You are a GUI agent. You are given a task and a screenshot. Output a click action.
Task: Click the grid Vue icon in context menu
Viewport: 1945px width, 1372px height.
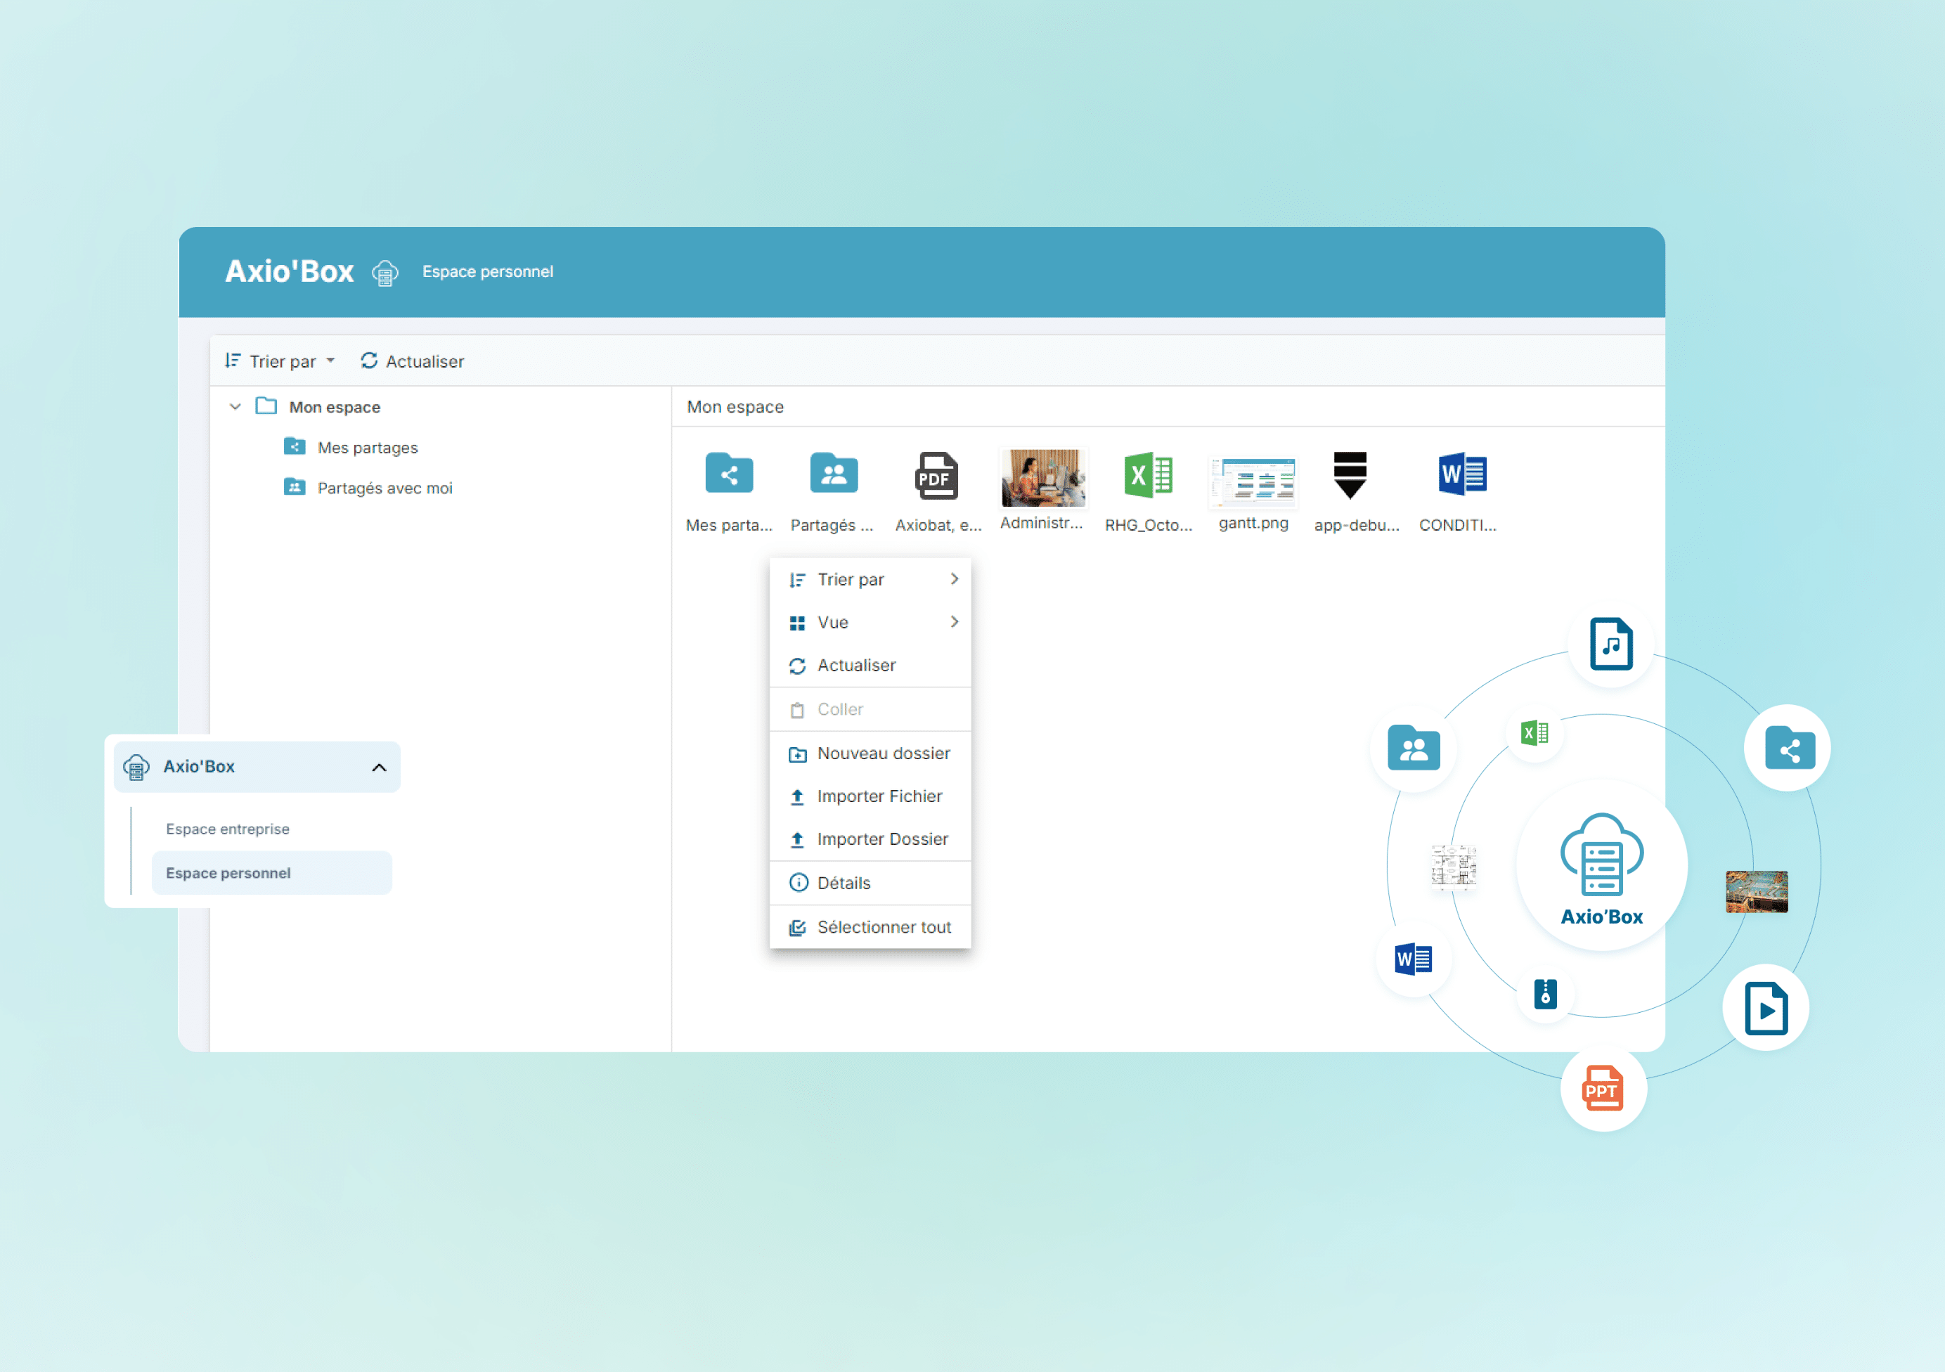click(797, 623)
